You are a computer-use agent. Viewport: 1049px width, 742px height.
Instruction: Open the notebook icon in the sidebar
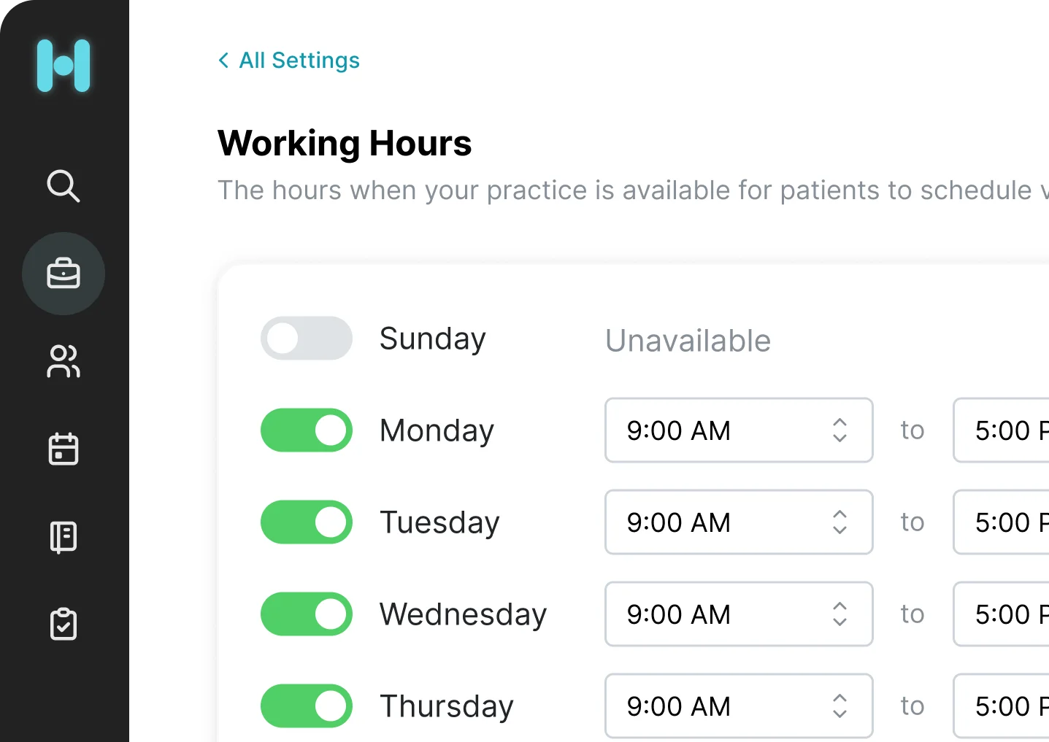click(64, 537)
